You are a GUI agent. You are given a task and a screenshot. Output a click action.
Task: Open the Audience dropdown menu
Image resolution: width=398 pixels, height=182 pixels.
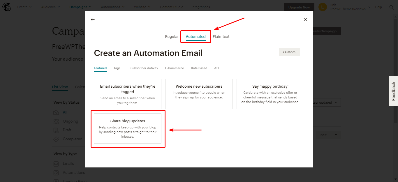(50, 7)
